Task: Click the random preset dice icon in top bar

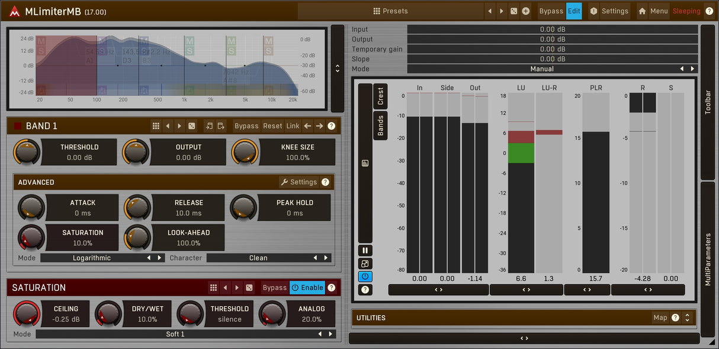Action: 513,11
